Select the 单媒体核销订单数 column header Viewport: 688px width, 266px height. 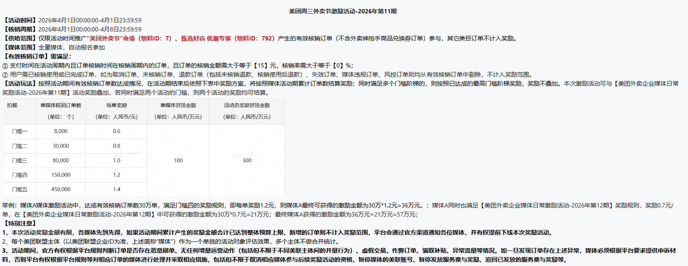pos(61,105)
